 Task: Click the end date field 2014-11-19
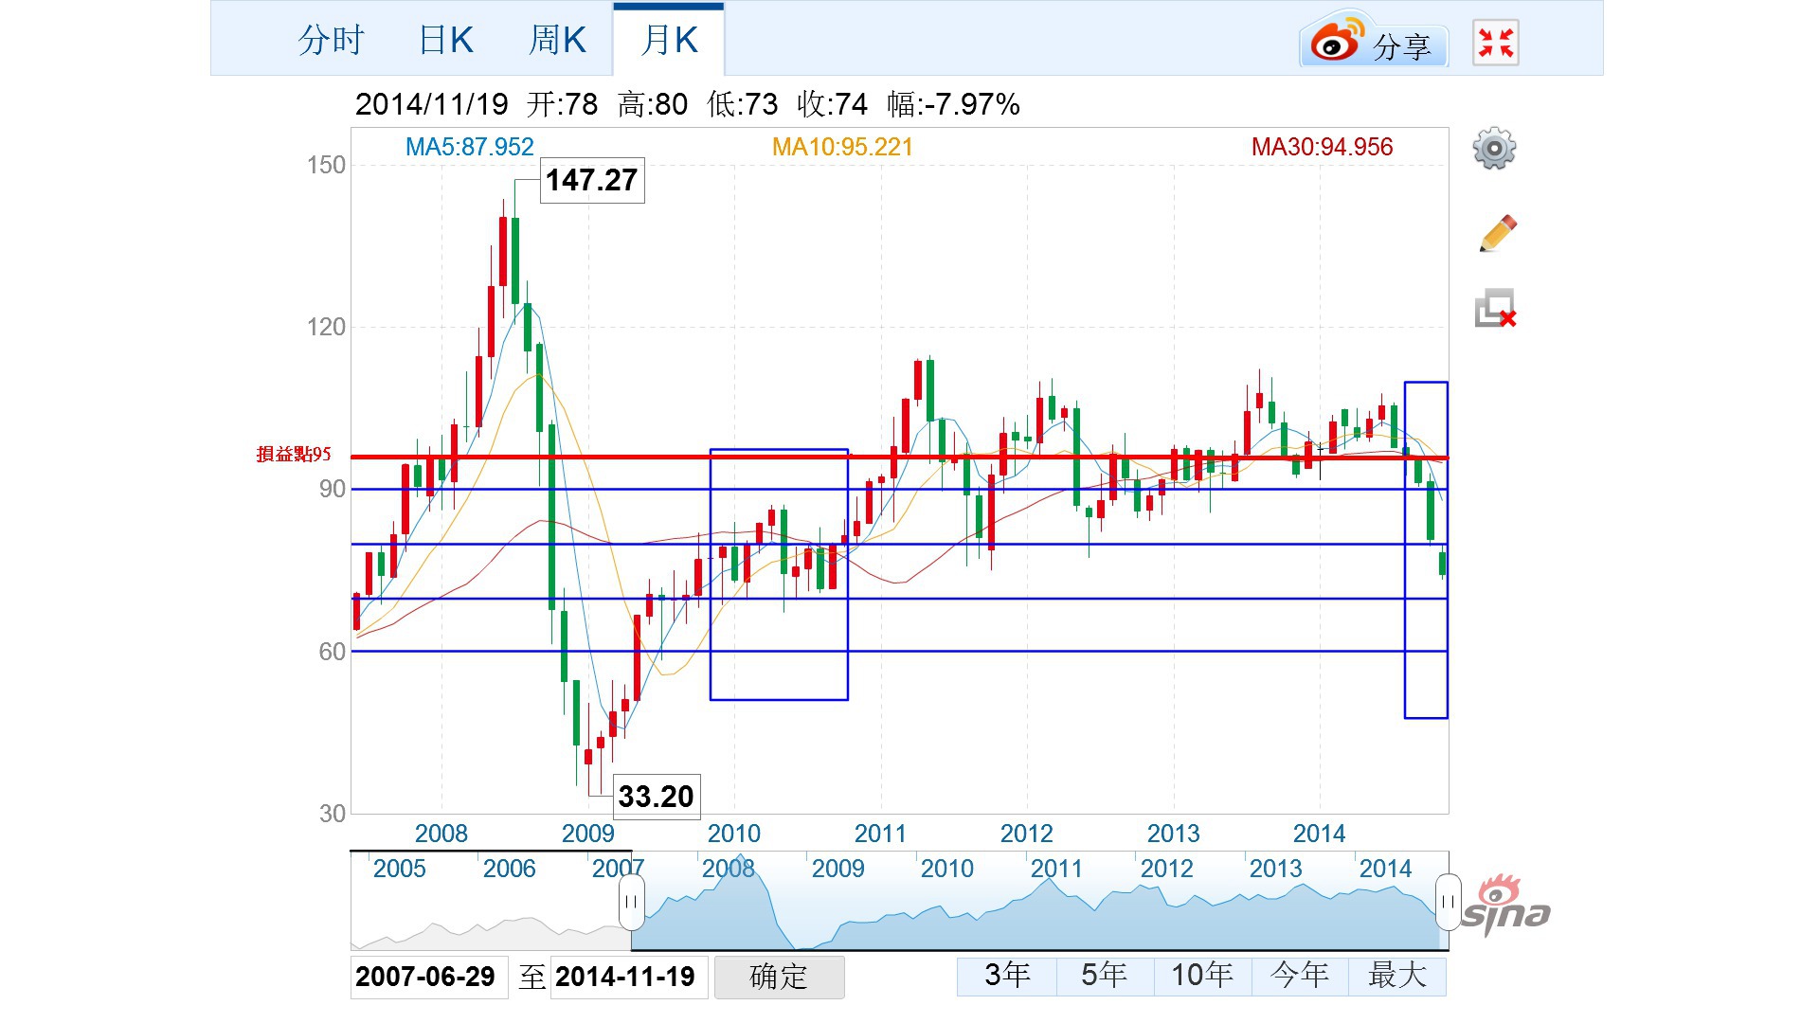[x=629, y=977]
